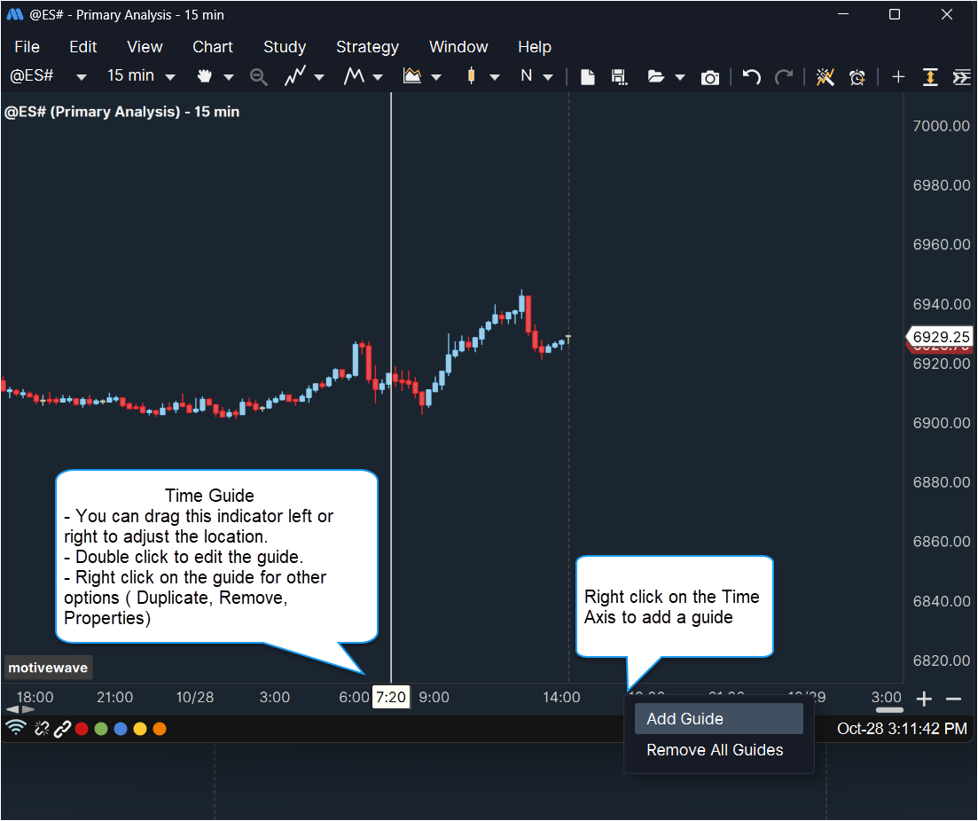Open the 15 min timeframe dropdown
Screen dimensions: 978x821
141,76
